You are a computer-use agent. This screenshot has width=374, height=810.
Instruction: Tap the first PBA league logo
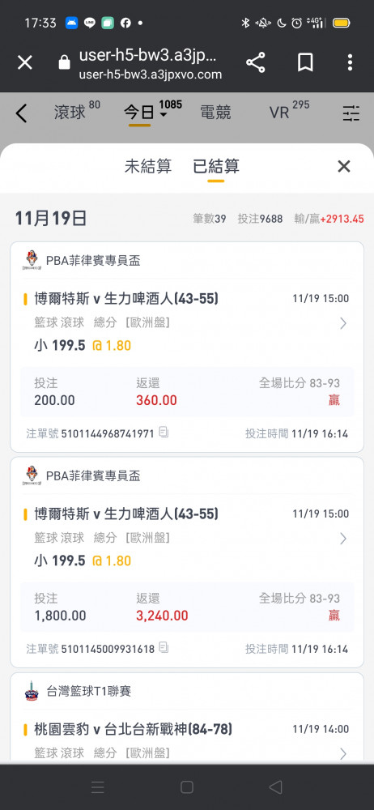(32, 260)
